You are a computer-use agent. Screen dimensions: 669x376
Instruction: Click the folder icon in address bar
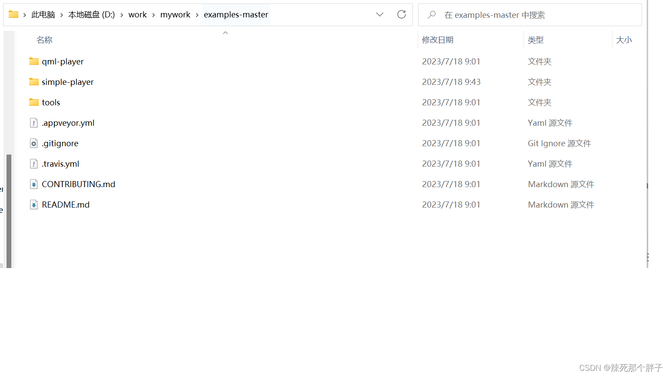[14, 14]
